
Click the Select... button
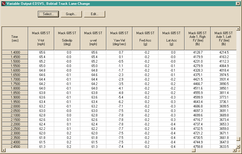tap(48, 14)
